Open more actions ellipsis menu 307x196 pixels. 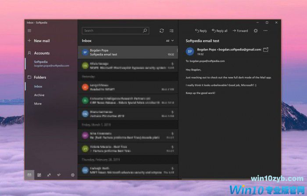pos(265,31)
